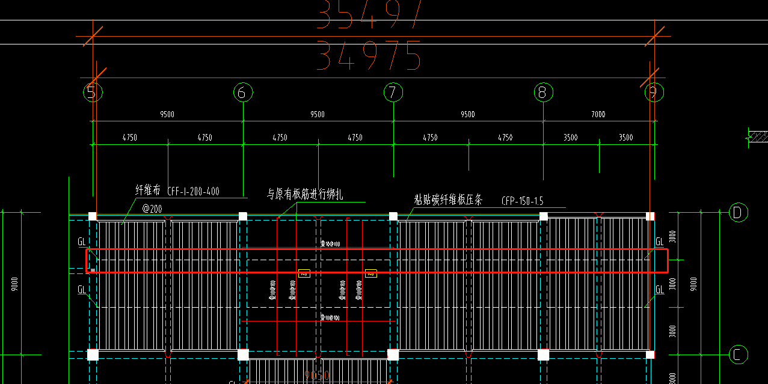This screenshot has height=384, width=768.
Task: Select grid axis bubble 5
Action: click(91, 93)
